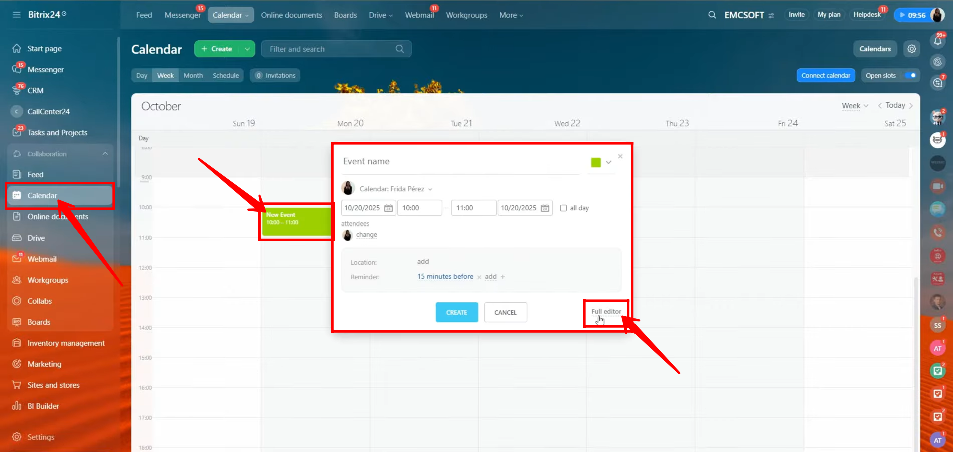The image size is (953, 452).
Task: Switch to Month view tab
Action: point(193,76)
